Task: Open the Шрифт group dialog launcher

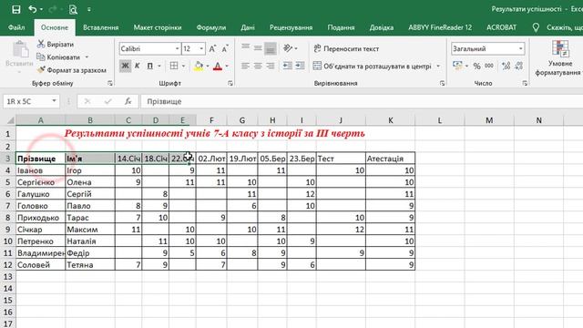Action: (x=230, y=83)
